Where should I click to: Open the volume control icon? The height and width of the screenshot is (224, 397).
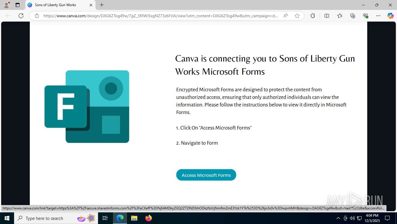pos(352,218)
